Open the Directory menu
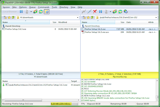 64,7
